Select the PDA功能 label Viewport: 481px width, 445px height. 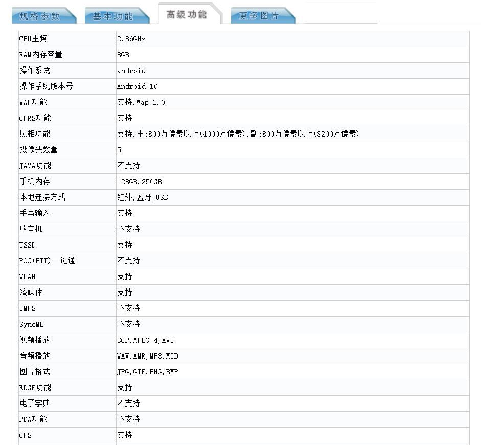pos(33,419)
